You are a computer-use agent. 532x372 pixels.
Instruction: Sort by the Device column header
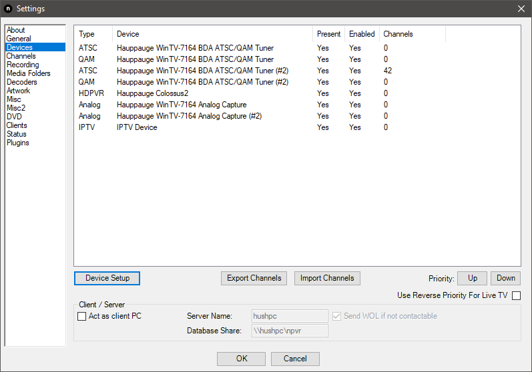point(212,34)
